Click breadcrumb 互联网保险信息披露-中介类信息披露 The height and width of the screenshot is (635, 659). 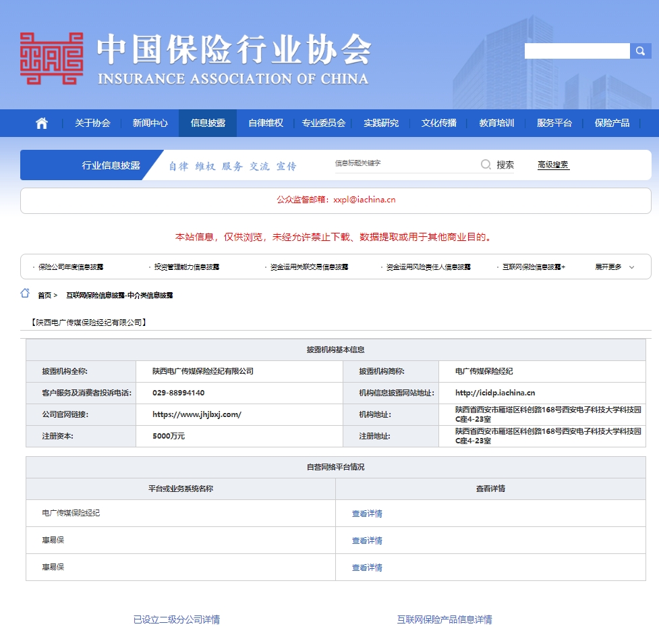(119, 295)
